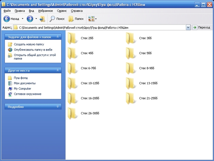This screenshot has width=214, height=161.
Task: Click the Сетевое окружение network icon
Action: [10, 94]
